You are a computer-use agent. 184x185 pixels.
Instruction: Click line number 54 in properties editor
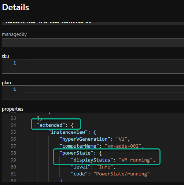point(13,125)
